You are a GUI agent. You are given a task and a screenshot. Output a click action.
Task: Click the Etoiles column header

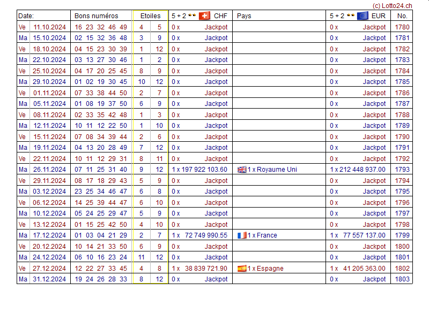pyautogui.click(x=150, y=16)
